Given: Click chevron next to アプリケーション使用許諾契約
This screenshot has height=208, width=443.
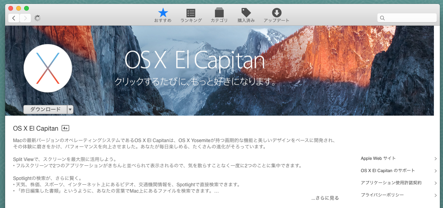Looking at the screenshot, I should pyautogui.click(x=435, y=183).
